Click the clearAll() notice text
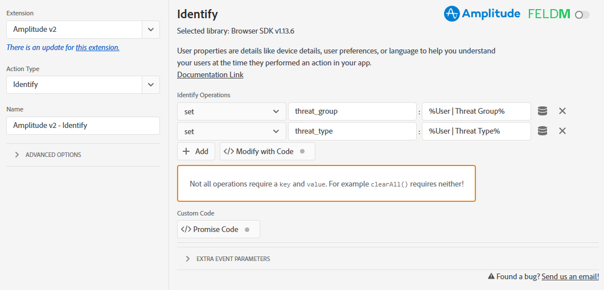The height and width of the screenshot is (290, 604). (x=327, y=184)
